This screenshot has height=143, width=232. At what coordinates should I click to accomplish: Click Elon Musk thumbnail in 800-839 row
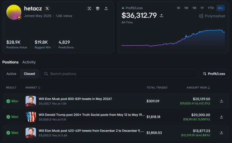click(31, 101)
